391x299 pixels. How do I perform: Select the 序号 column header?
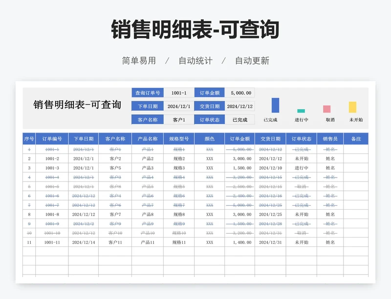coord(29,139)
